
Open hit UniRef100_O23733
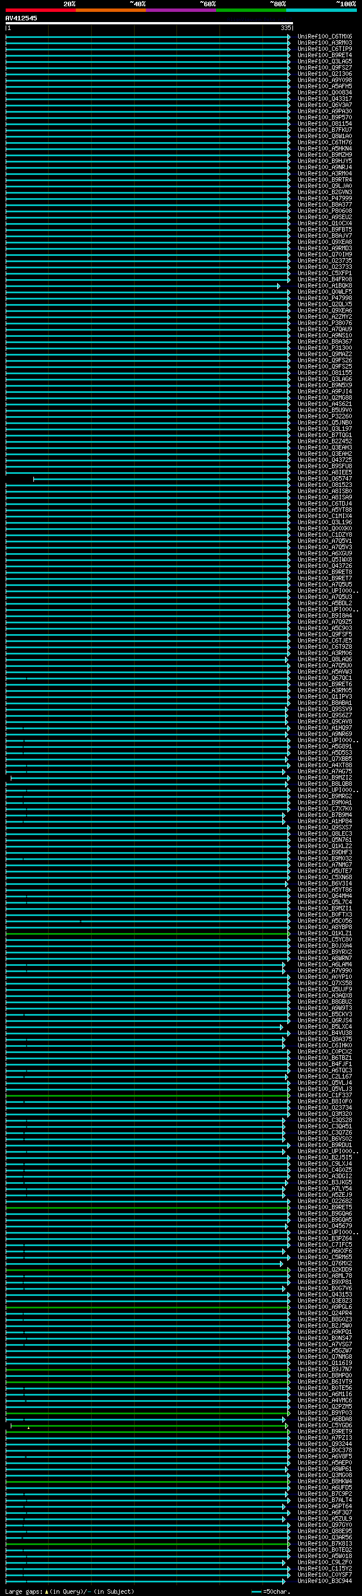[325, 267]
